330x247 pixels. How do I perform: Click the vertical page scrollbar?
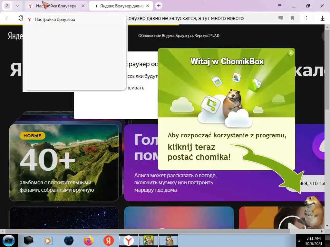(327, 69)
